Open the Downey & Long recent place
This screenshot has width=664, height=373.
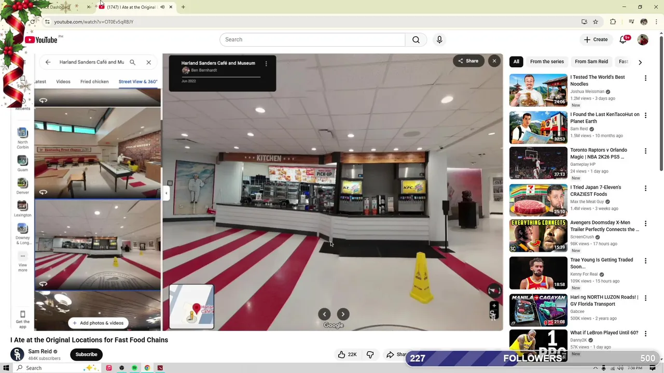click(22, 234)
